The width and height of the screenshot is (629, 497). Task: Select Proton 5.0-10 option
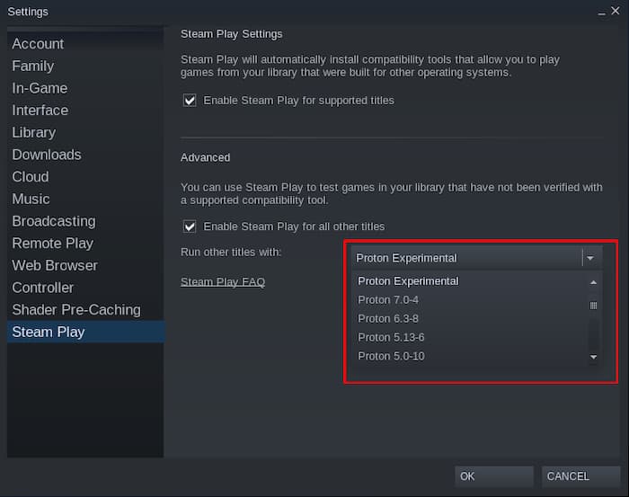(391, 356)
